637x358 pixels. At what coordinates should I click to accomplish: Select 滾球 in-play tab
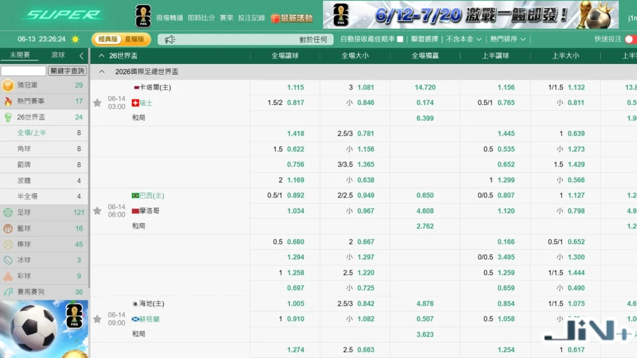[58, 55]
